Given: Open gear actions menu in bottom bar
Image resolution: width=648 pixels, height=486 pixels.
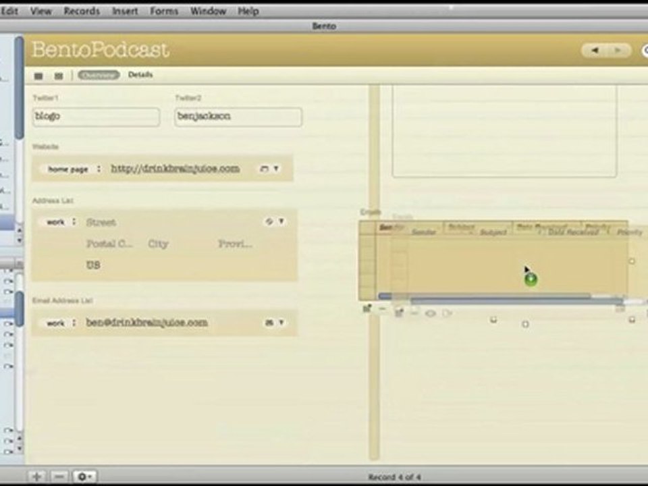Looking at the screenshot, I should point(84,477).
